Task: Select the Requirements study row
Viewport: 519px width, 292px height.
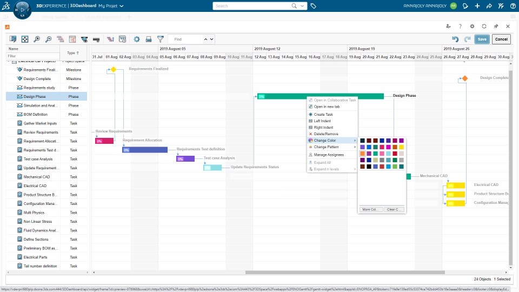Action: pos(46,88)
